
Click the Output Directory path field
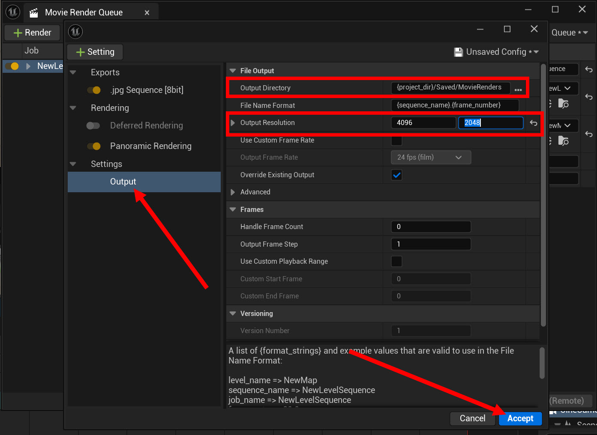pyautogui.click(x=450, y=87)
